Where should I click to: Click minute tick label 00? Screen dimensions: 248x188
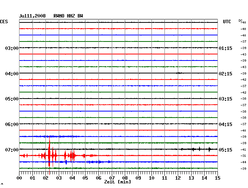19,178
